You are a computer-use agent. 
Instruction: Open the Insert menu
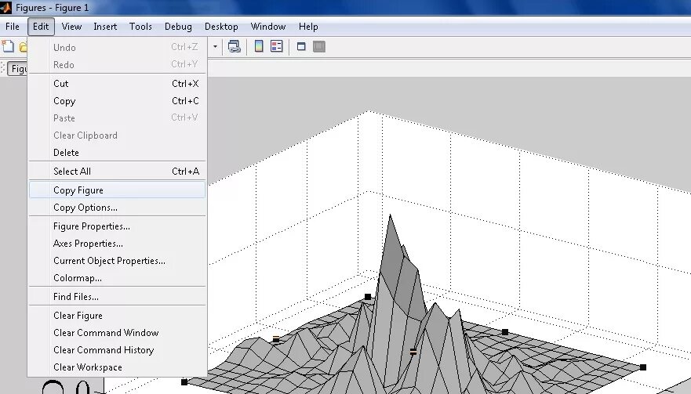105,27
